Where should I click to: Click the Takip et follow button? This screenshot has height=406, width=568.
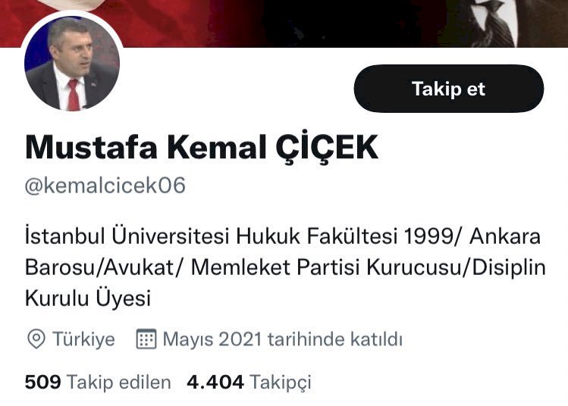click(448, 89)
